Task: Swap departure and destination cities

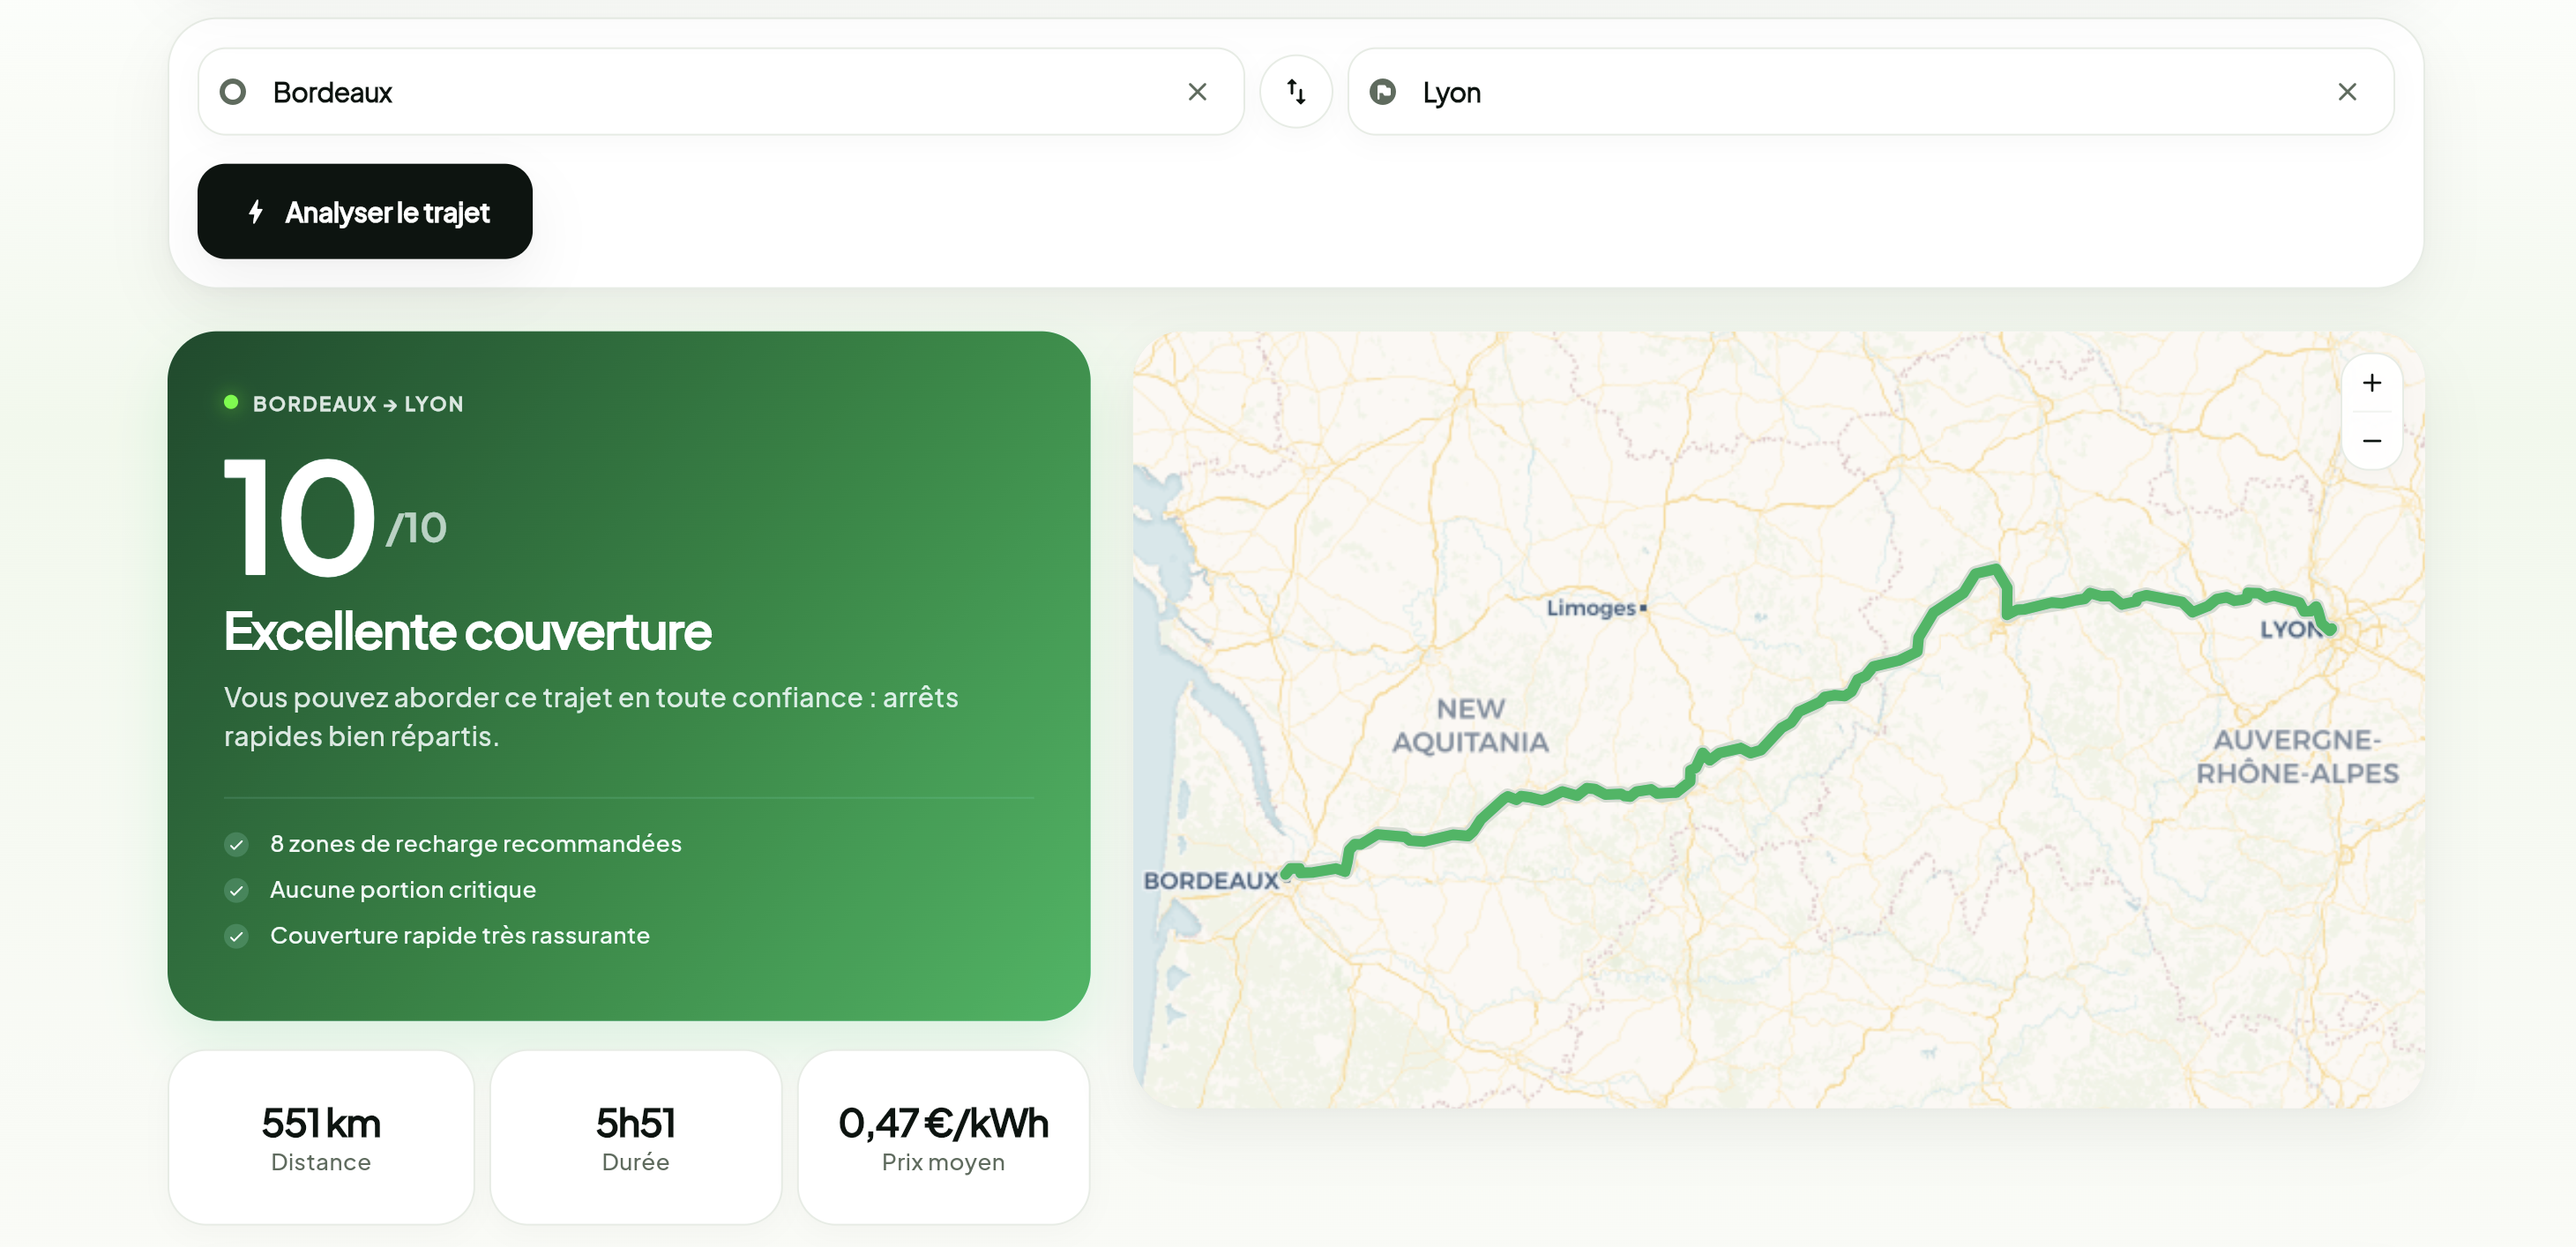Action: (1295, 92)
